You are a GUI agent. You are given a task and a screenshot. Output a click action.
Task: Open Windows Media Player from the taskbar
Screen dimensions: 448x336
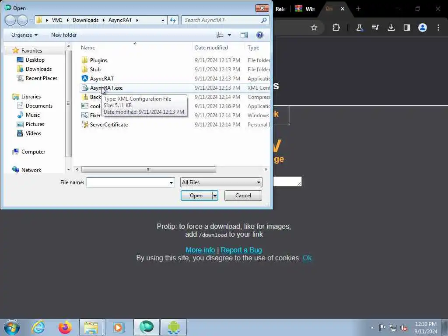point(118,327)
